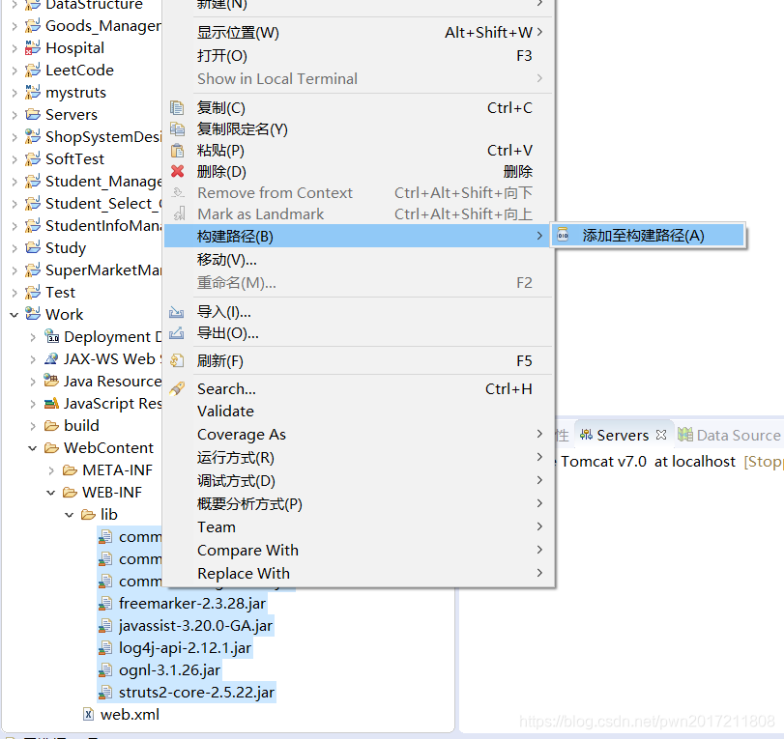Viewport: 784px width, 739px height.
Task: Click the Export icon in context menu
Action: [x=177, y=333]
